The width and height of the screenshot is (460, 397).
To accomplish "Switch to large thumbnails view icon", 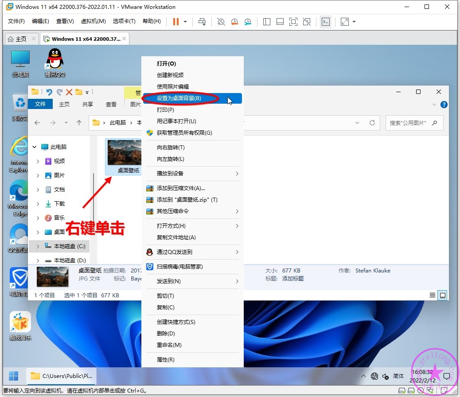I will coord(442,295).
